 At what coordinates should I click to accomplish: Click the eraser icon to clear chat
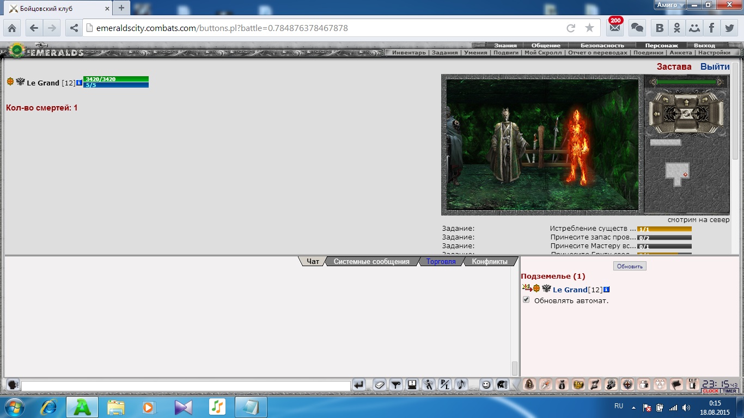click(x=380, y=384)
